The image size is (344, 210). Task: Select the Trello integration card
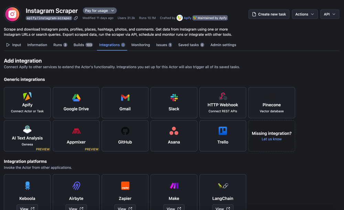(223, 136)
